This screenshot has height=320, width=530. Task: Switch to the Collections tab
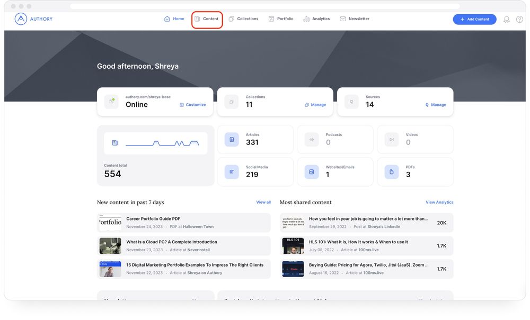243,19
